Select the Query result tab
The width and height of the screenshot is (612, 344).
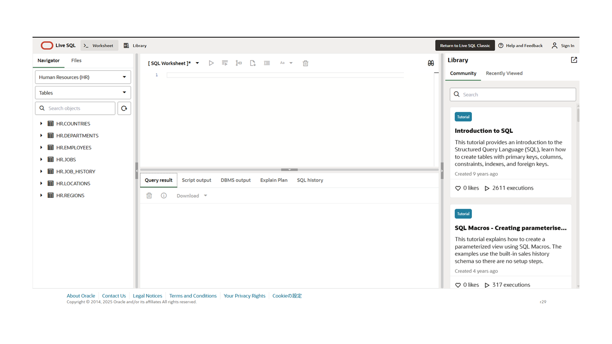coord(159,180)
